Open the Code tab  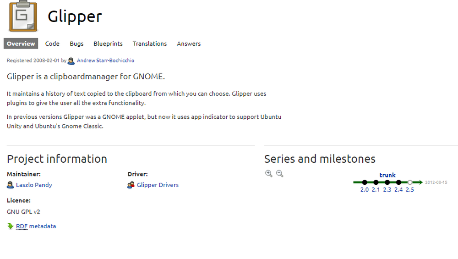coord(52,44)
